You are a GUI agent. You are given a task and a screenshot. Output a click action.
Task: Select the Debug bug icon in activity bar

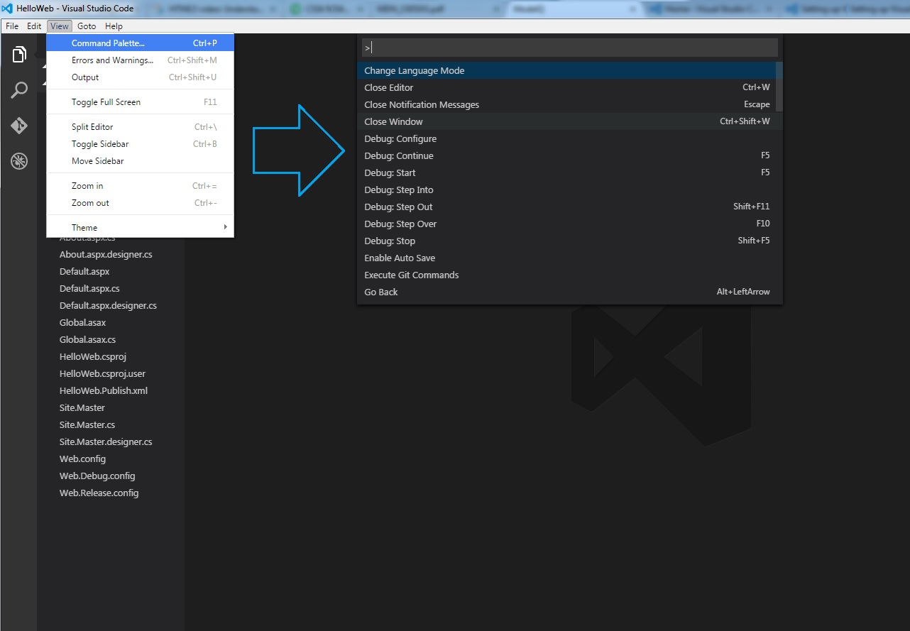pyautogui.click(x=18, y=161)
